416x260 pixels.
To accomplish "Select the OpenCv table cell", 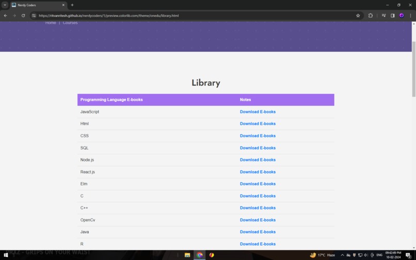I will coord(157,220).
